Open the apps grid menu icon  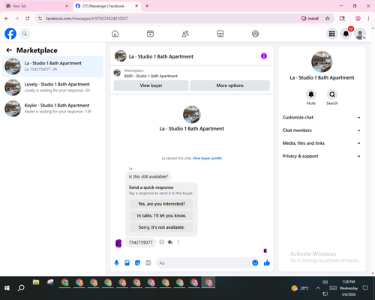(331, 34)
